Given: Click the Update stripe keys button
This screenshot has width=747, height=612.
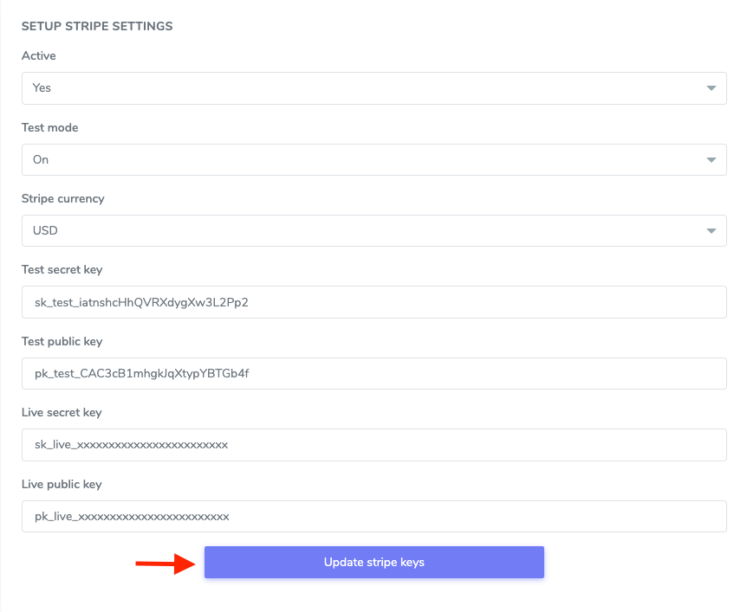Looking at the screenshot, I should point(373,562).
